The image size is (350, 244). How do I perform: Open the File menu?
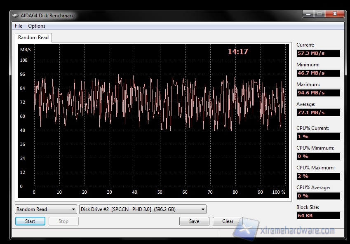click(x=19, y=26)
